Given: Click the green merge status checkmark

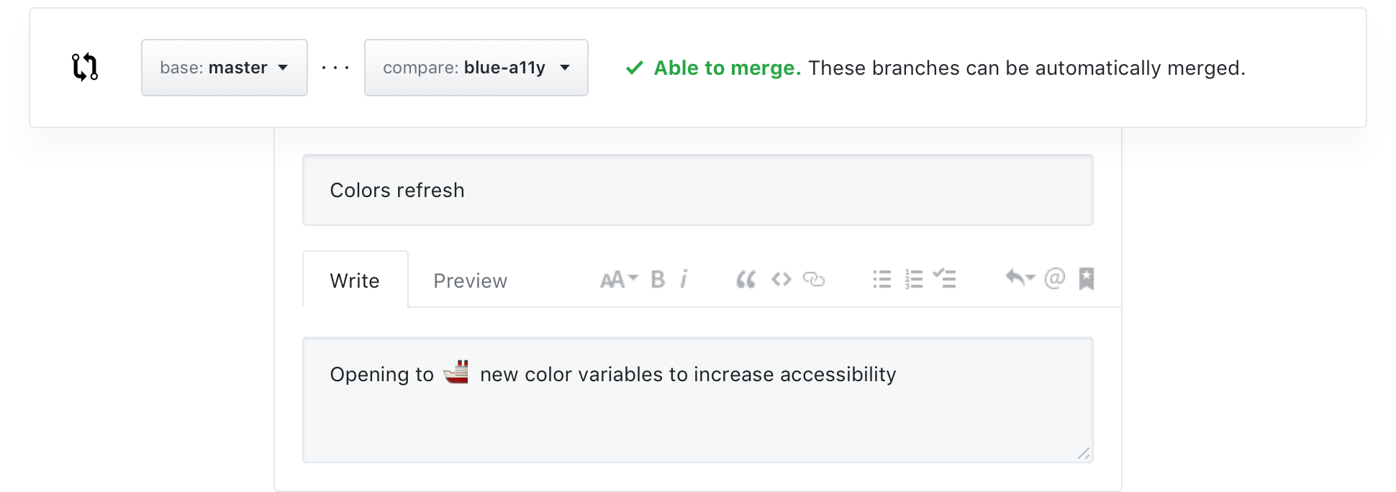Looking at the screenshot, I should (634, 68).
